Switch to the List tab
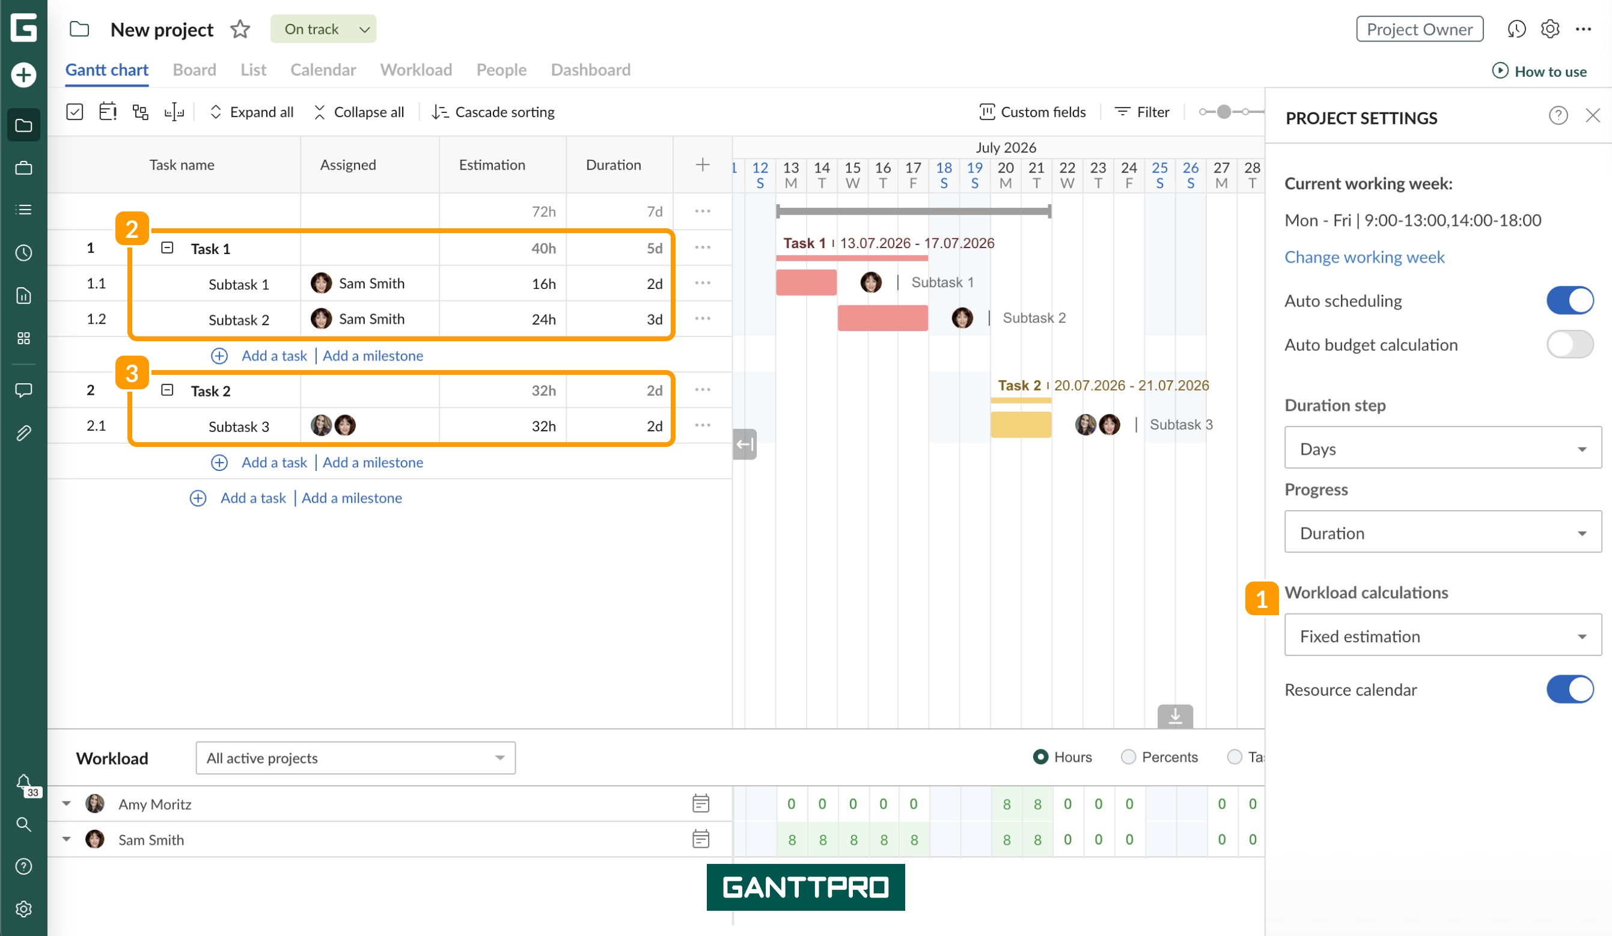Screen dimensions: 1612x936 [253, 70]
